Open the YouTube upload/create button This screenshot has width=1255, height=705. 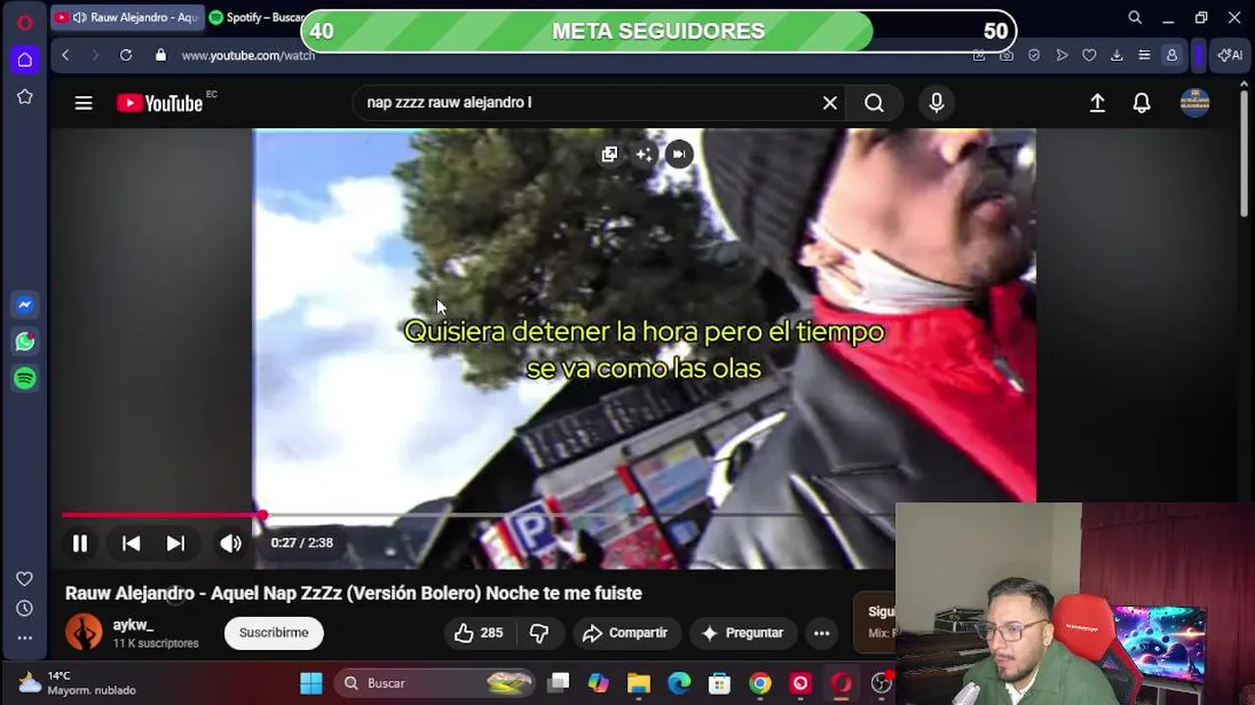tap(1097, 103)
